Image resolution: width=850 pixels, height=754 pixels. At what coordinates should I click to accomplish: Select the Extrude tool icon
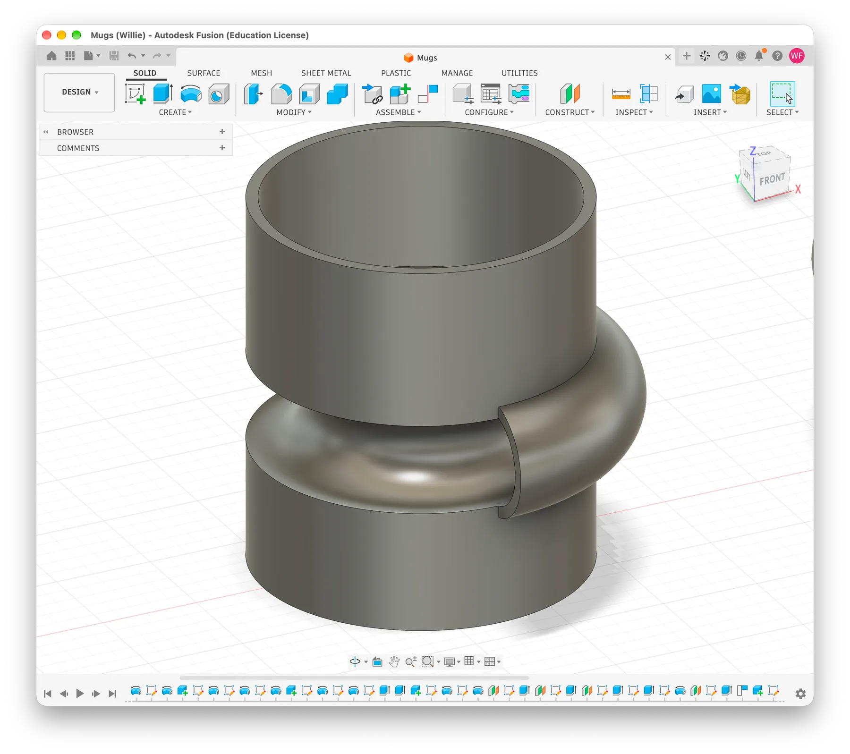tap(163, 93)
